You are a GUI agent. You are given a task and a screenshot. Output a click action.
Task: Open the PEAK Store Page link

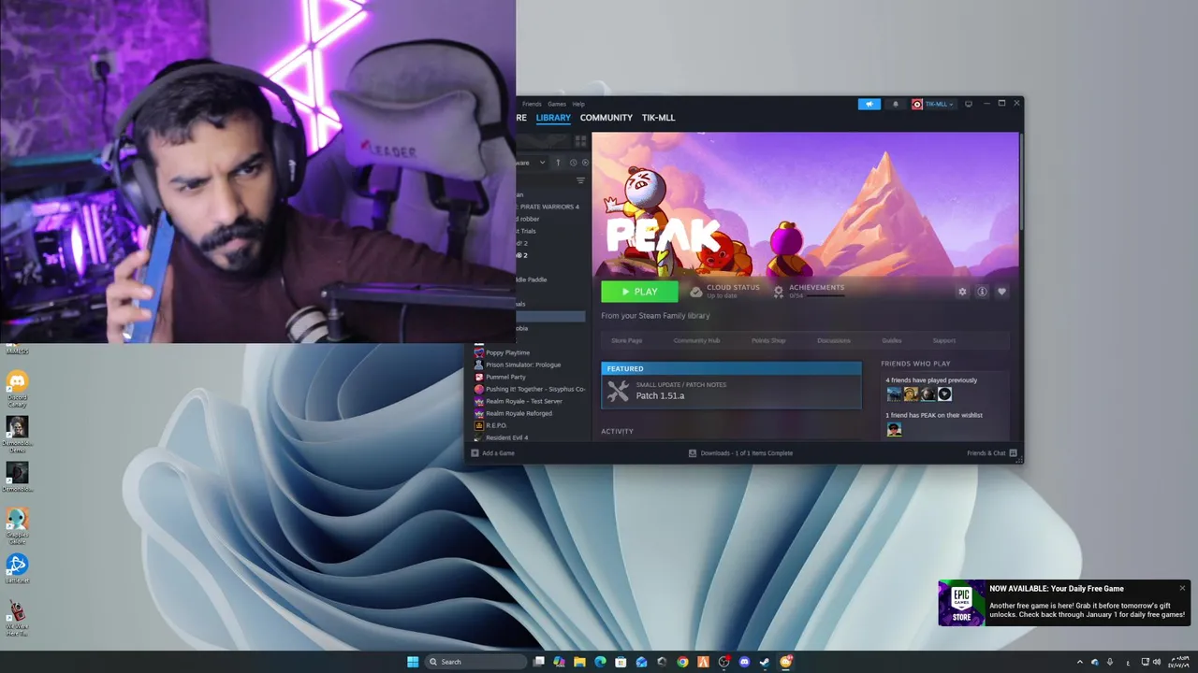[x=626, y=340]
